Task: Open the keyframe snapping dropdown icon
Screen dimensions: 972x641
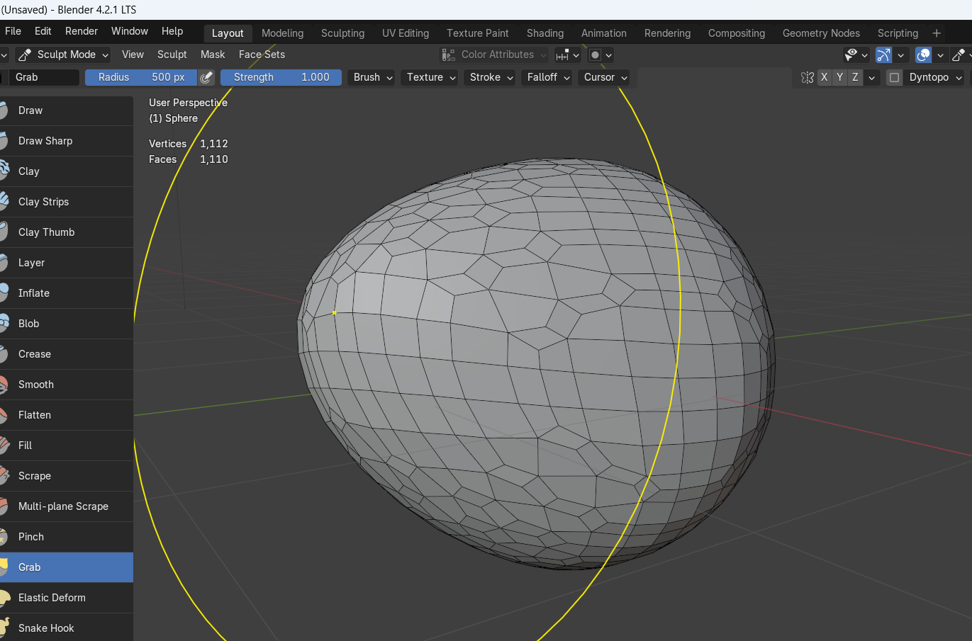Action: 567,55
